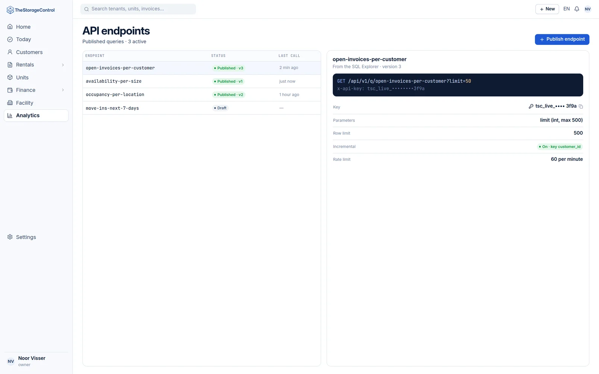Click the Published · v1 badge

click(228, 81)
